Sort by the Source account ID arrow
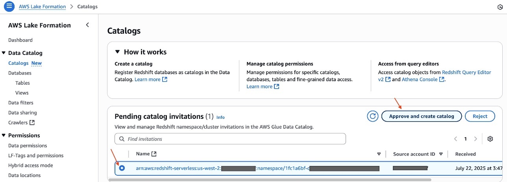Screen dimensions: 507x182 coord(441,154)
